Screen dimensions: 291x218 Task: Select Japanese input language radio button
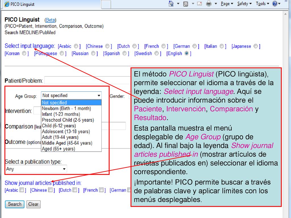coord(255,46)
